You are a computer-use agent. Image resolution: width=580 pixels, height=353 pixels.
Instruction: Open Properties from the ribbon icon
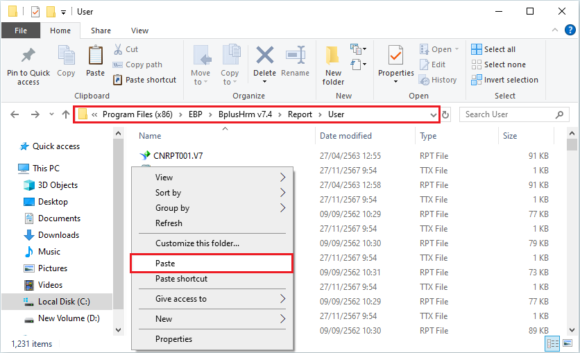tap(395, 55)
